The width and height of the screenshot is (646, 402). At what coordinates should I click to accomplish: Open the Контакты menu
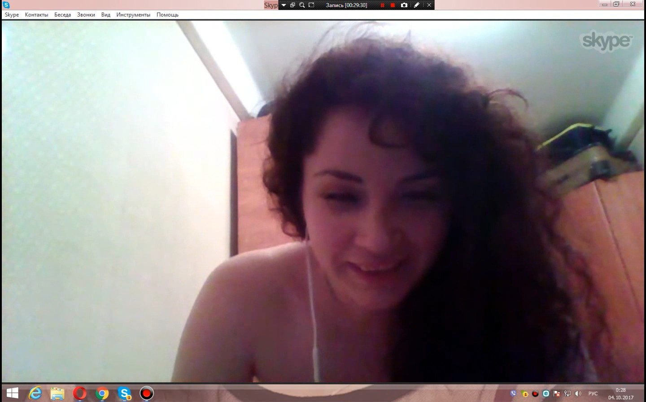(x=36, y=15)
